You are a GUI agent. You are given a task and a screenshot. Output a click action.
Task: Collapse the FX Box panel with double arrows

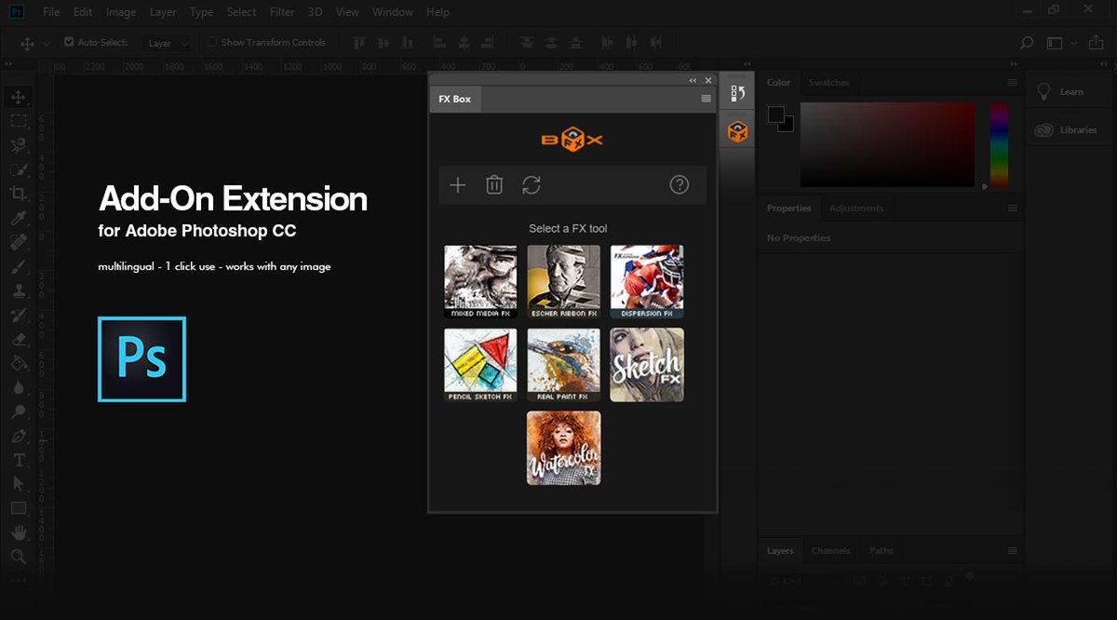tap(693, 81)
